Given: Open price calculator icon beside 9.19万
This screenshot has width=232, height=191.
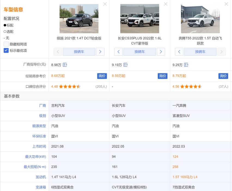Looking at the screenshot, I should [x=126, y=65].
